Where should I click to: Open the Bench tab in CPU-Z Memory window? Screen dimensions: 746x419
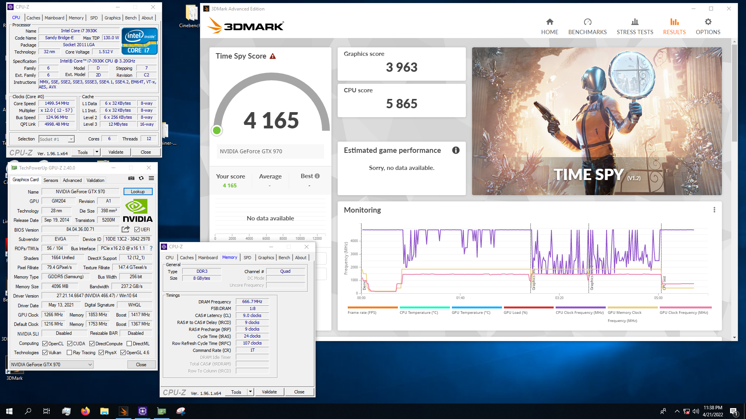click(x=284, y=258)
